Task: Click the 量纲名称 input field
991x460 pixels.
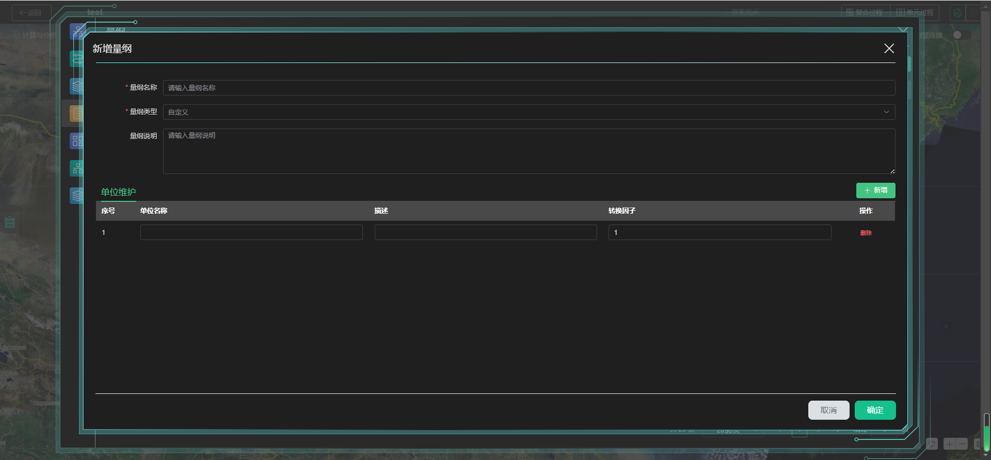Action: point(529,88)
